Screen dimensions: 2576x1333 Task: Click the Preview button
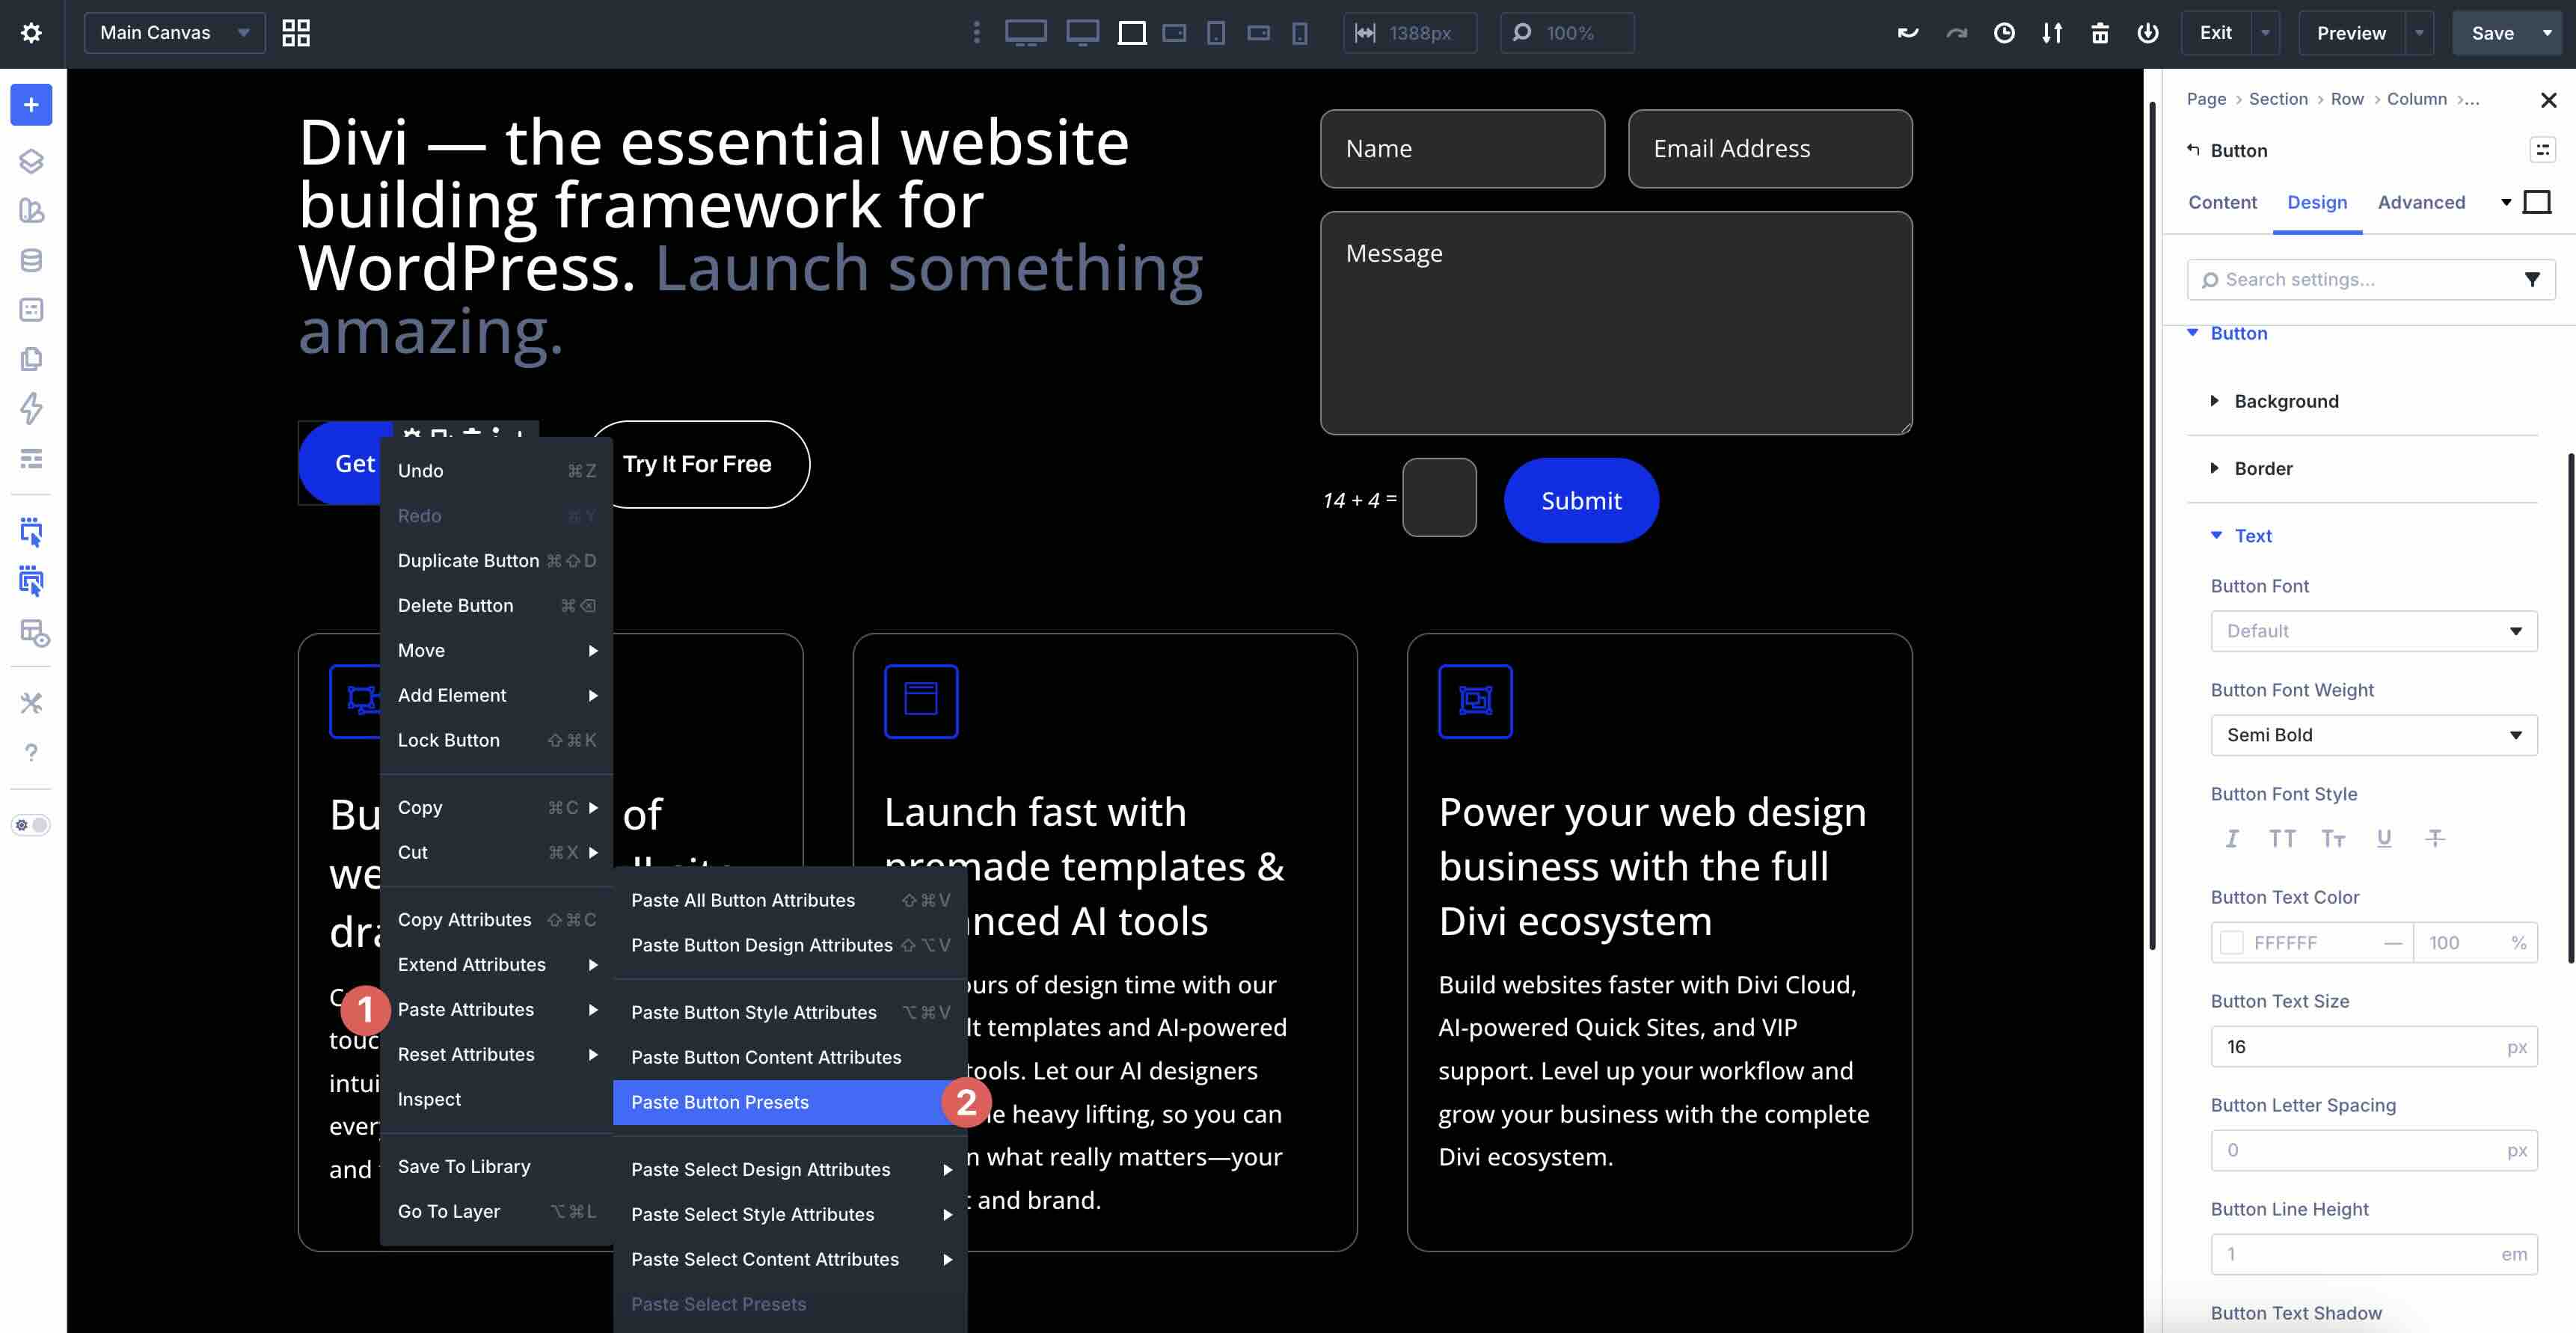pyautogui.click(x=2351, y=33)
